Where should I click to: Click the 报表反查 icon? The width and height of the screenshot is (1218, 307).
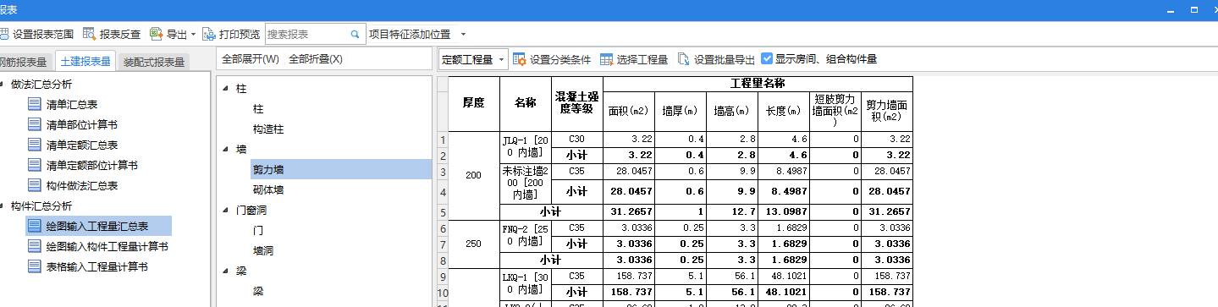click(89, 35)
